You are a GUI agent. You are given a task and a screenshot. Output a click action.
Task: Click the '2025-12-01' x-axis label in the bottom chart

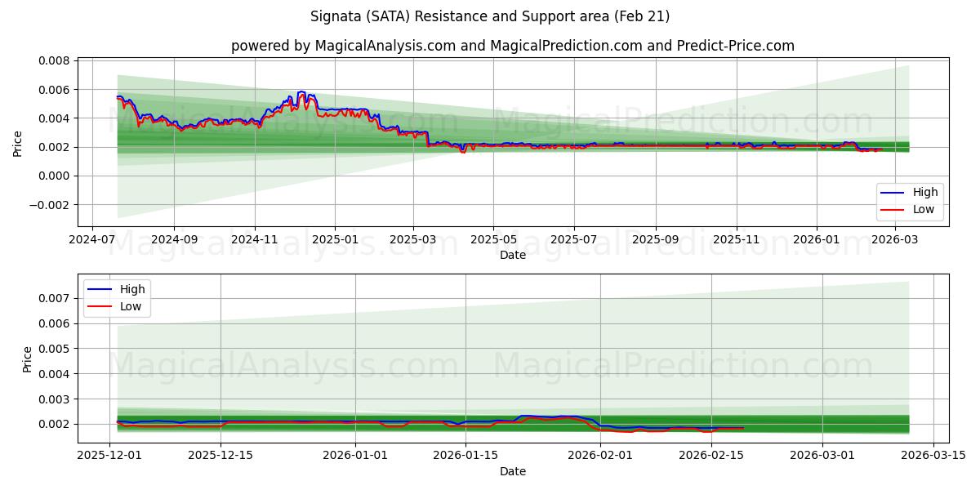[x=111, y=457]
